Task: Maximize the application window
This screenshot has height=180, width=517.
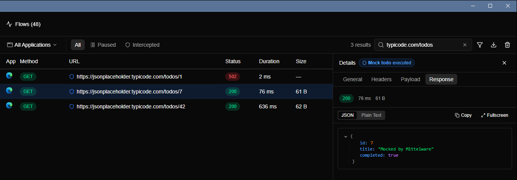Action: [490, 6]
